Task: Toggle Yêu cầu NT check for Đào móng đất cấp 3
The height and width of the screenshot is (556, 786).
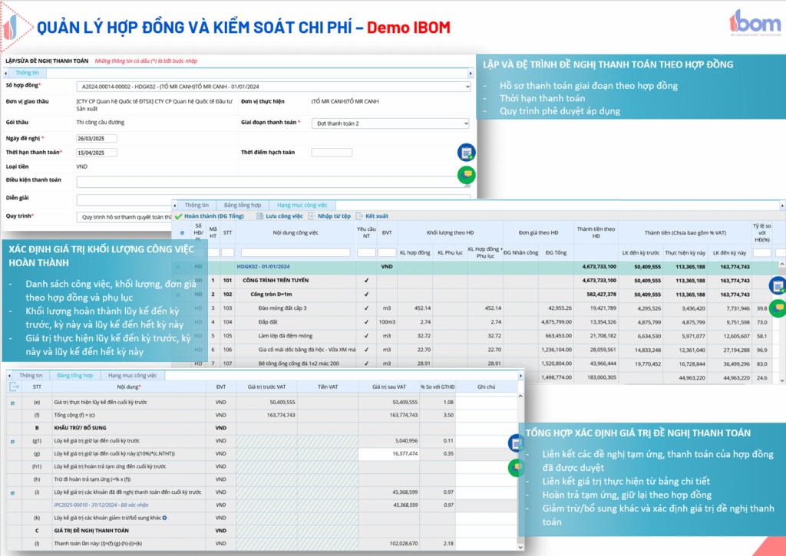Action: coord(366,308)
